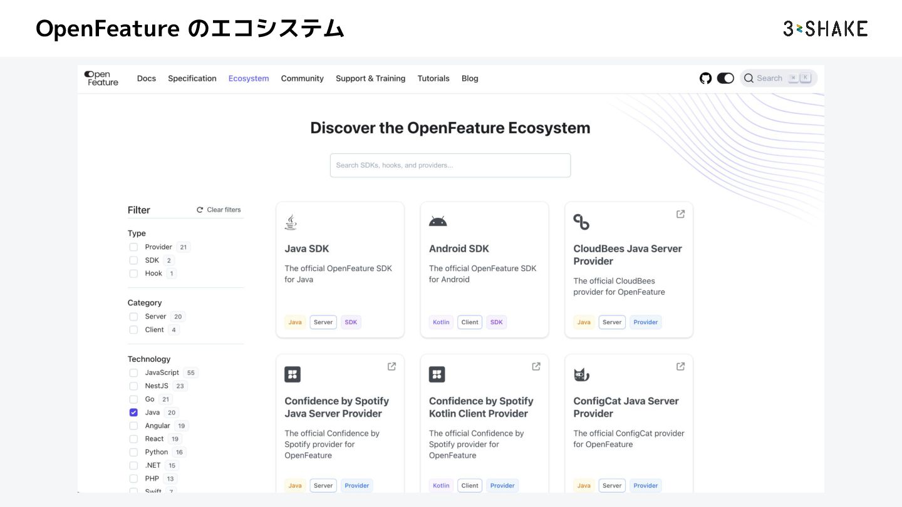The width and height of the screenshot is (902, 507).
Task: Click the "Technology" filter section heading
Action: click(149, 359)
